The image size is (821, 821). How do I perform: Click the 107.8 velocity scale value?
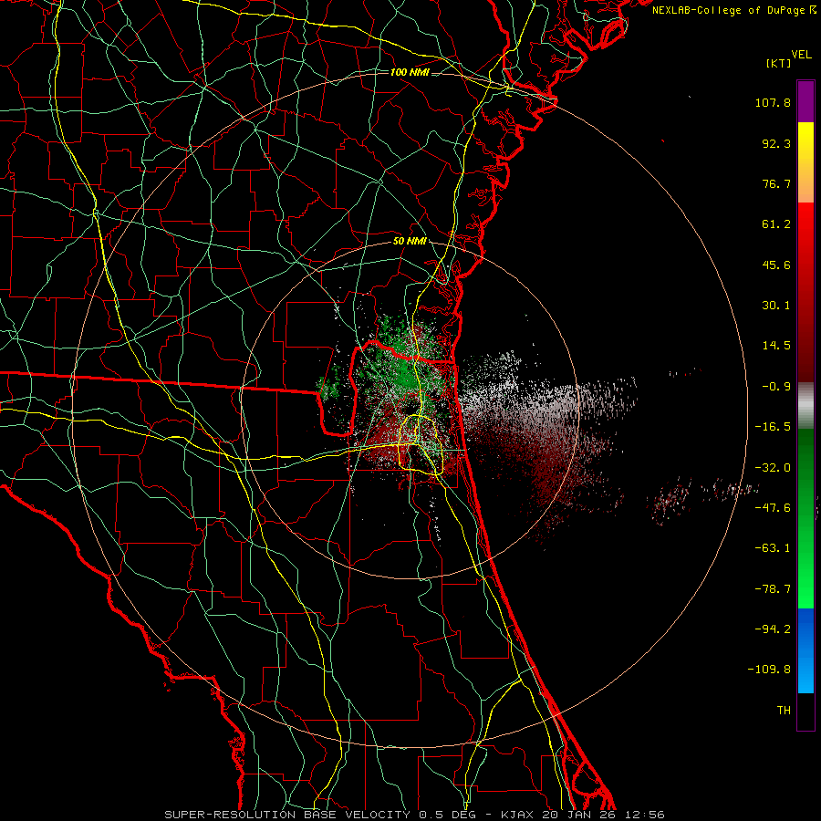[x=773, y=102]
